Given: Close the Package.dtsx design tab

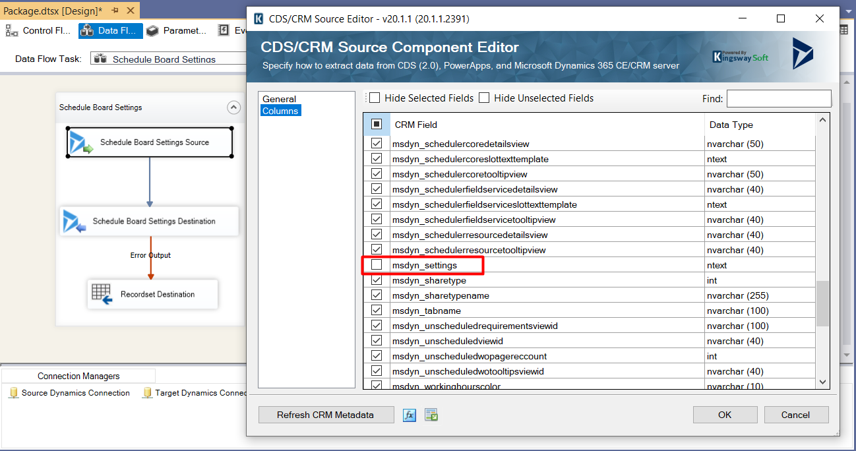Looking at the screenshot, I should 130,11.
